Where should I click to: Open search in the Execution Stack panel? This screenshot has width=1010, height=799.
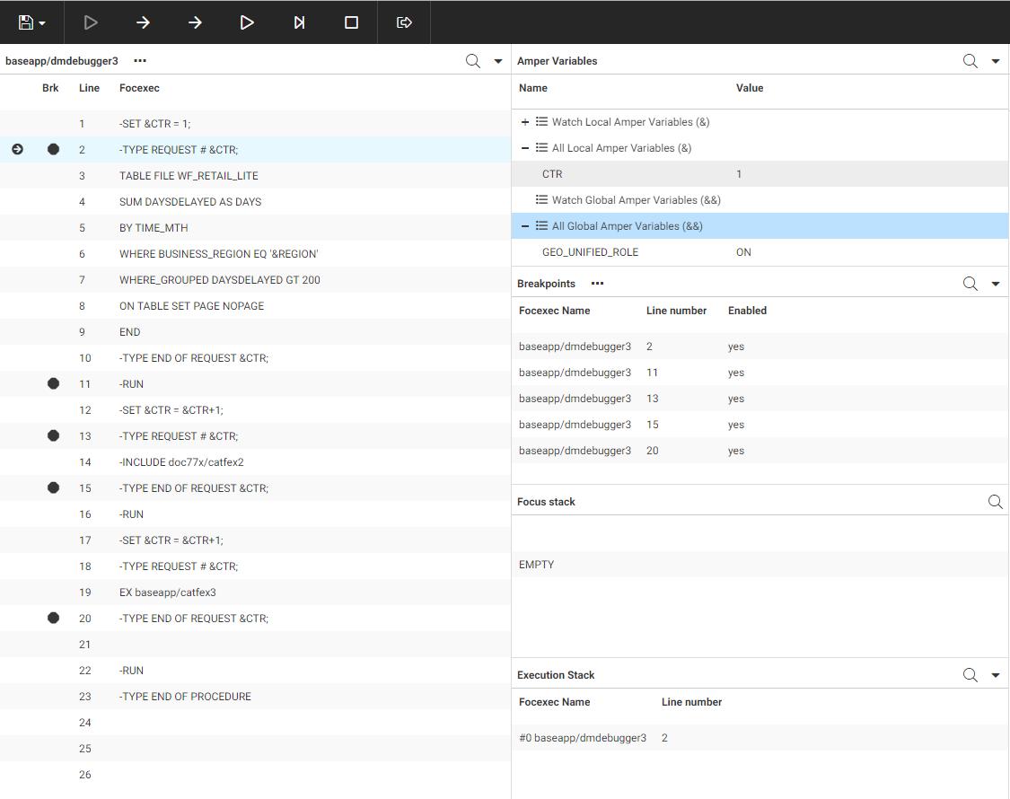point(970,675)
